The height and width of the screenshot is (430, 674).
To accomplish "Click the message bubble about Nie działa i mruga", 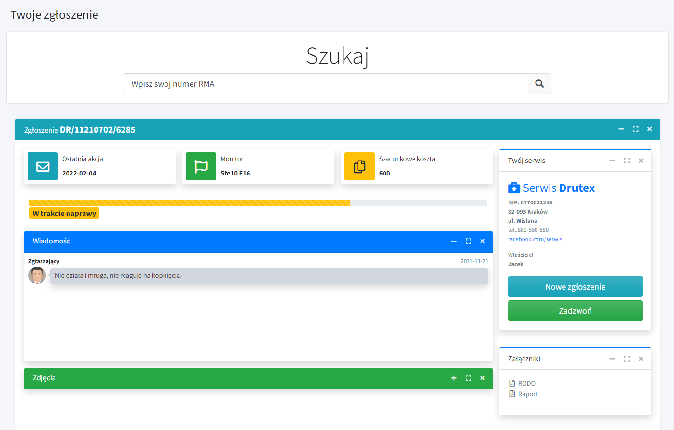I will 269,276.
